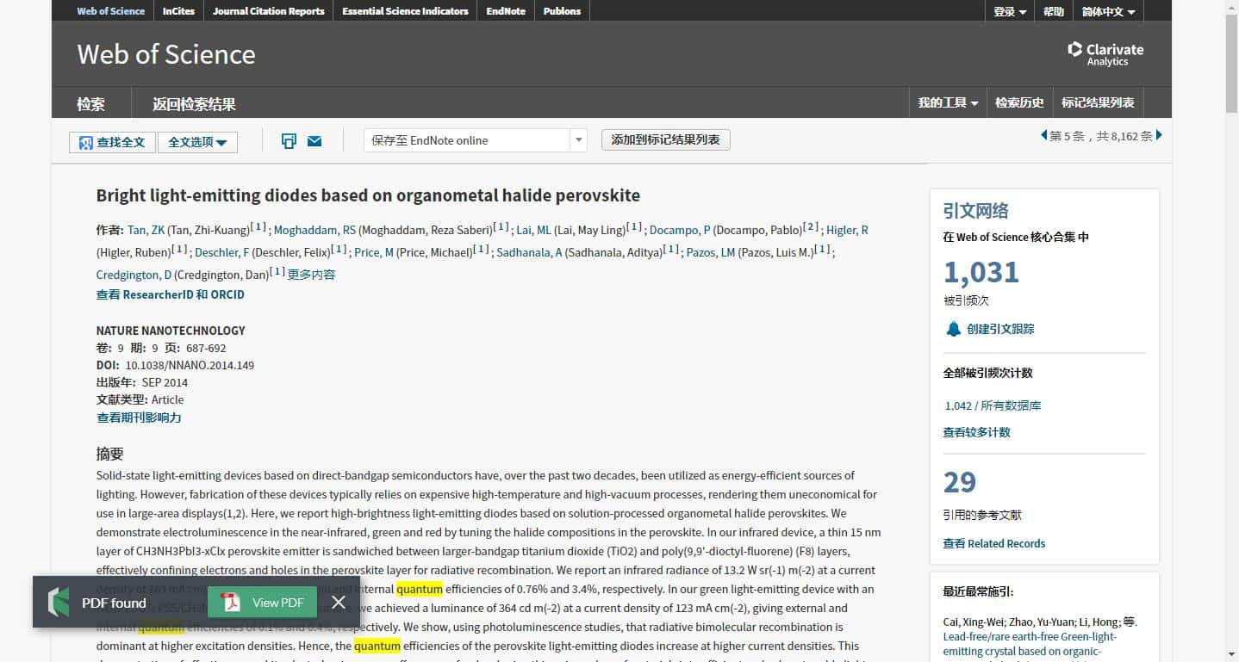Go to next record arrow

pyautogui.click(x=1159, y=135)
